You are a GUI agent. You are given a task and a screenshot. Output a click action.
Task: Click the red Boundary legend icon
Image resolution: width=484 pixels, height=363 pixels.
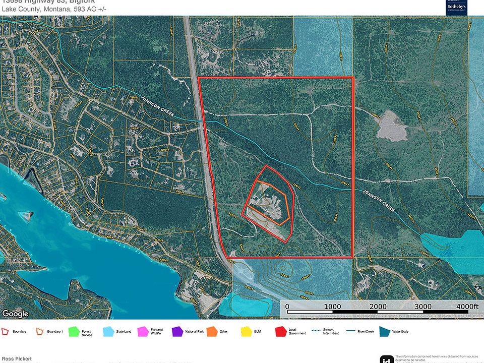point(6,331)
